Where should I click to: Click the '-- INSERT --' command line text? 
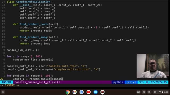coord(10,85)
